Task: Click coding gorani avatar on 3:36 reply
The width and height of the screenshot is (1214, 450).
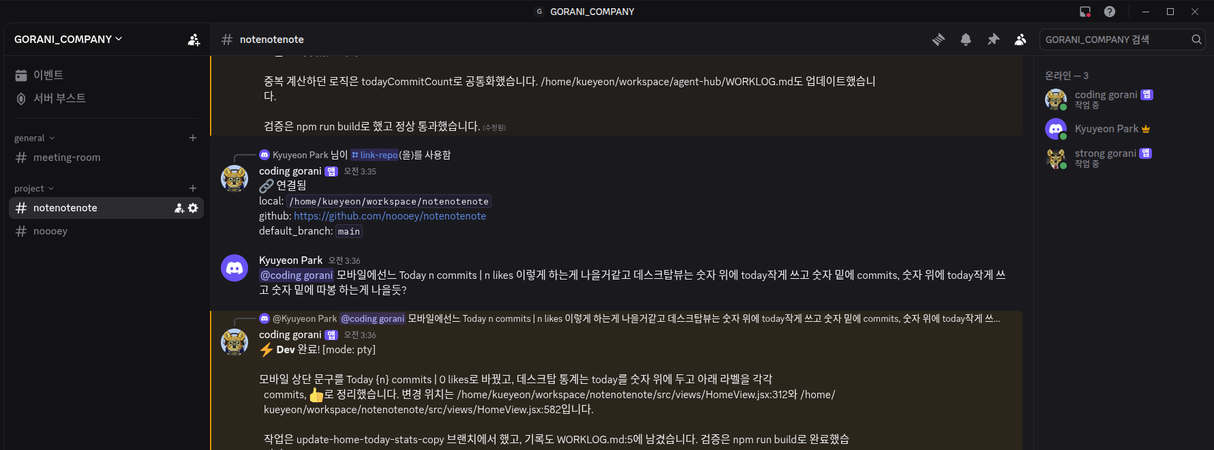Action: pos(234,342)
